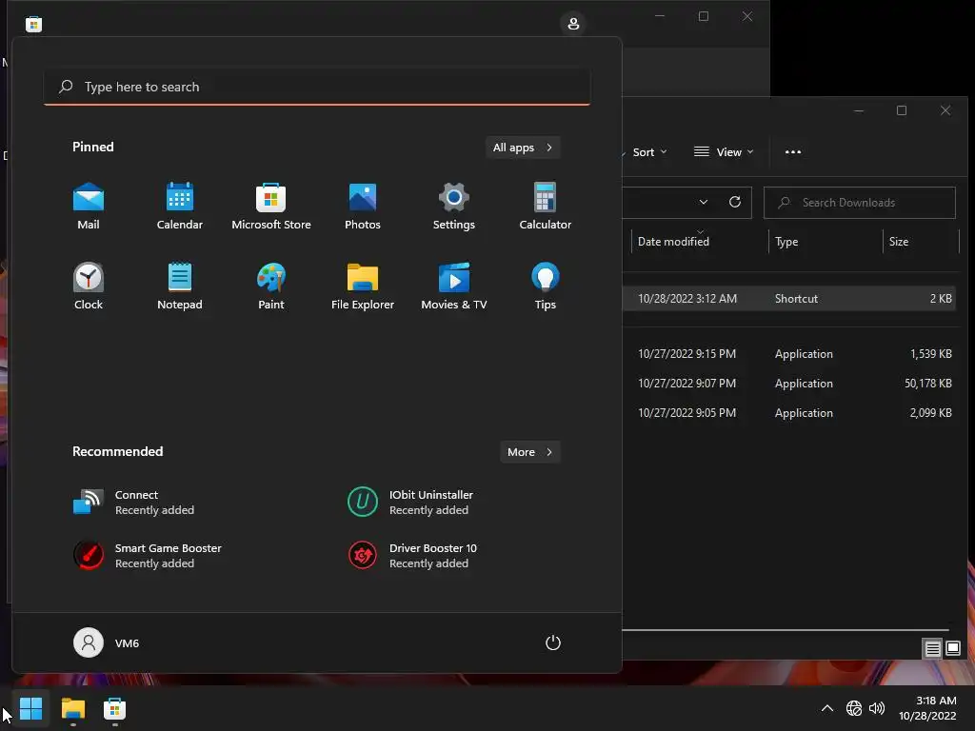This screenshot has height=731, width=975.
Task: Expand the View dropdown in File Explorer
Action: pyautogui.click(x=724, y=152)
